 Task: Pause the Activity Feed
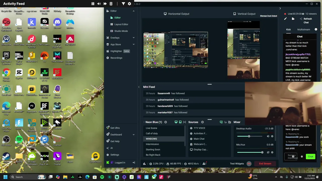point(93,4)
